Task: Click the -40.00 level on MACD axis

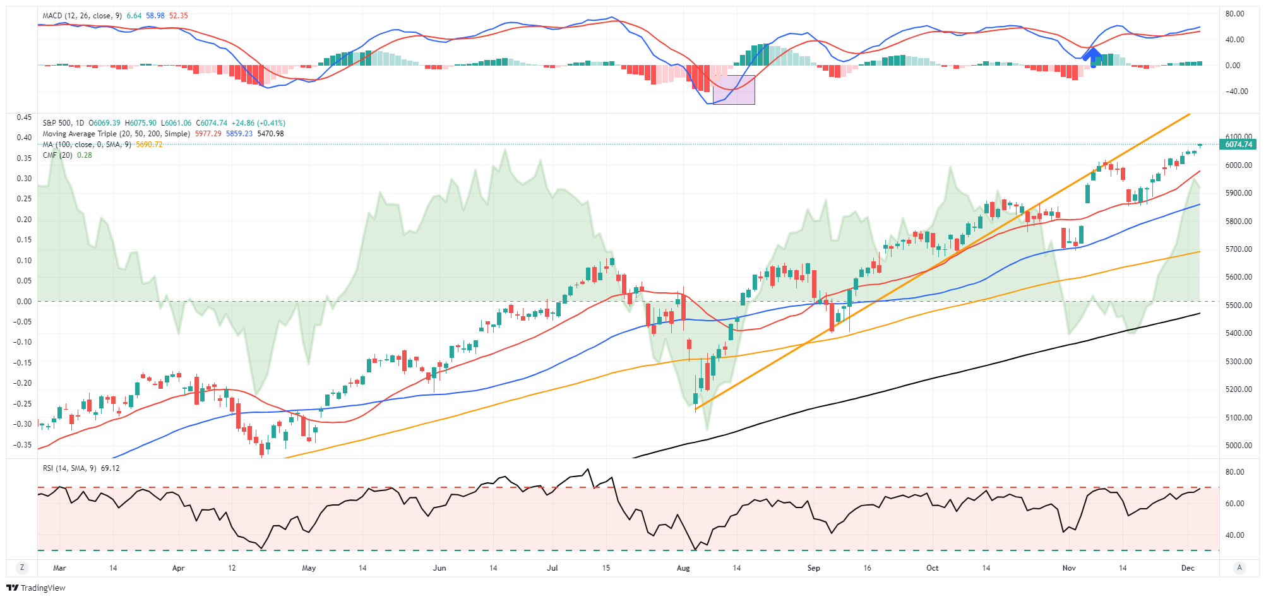Action: [1236, 92]
